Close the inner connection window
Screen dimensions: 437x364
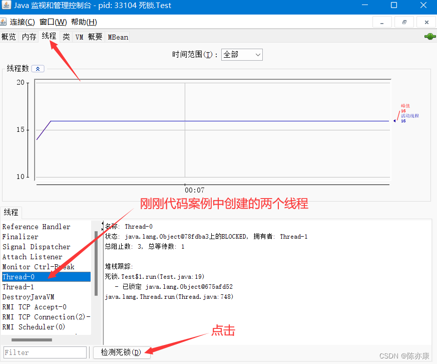[x=426, y=22]
